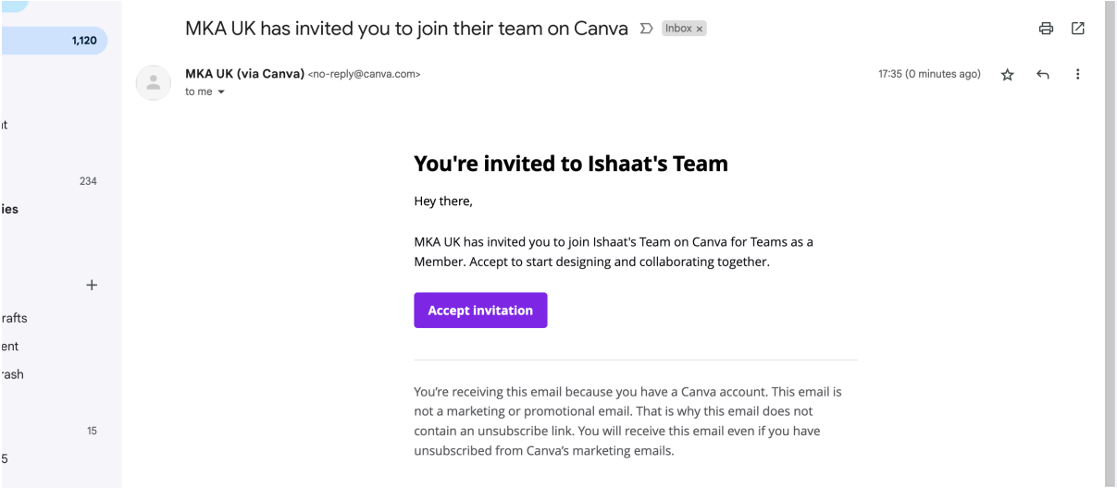Reply to the email with the arrow icon
The width and height of the screenshot is (1117, 488).
(1042, 75)
